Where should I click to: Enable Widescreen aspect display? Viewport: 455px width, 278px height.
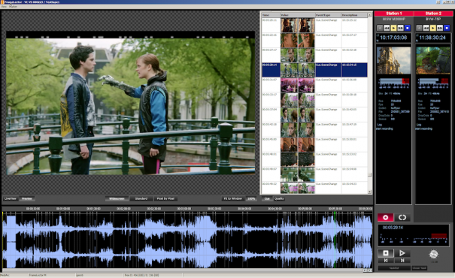117,198
